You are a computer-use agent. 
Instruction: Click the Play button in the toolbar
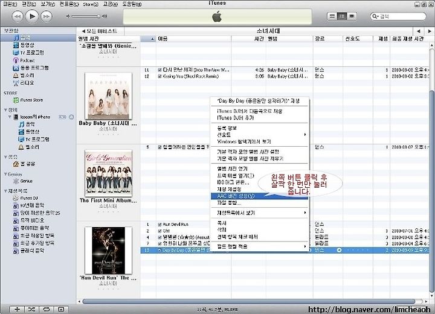[x=32, y=16]
